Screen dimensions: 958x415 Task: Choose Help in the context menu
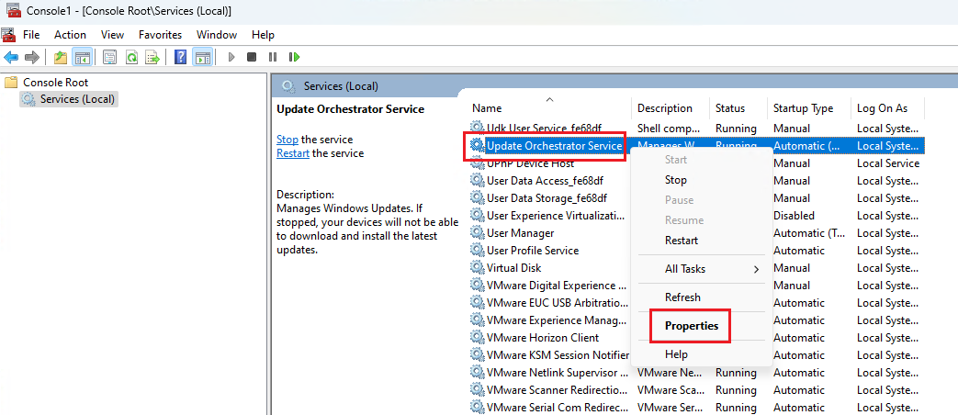(676, 354)
